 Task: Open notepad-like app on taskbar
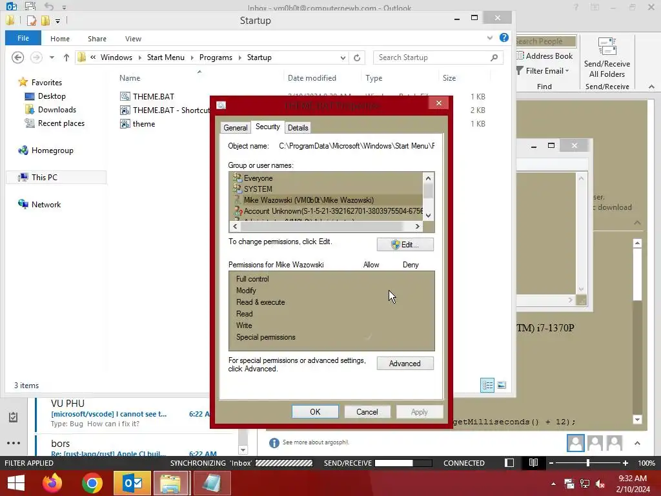(x=212, y=483)
